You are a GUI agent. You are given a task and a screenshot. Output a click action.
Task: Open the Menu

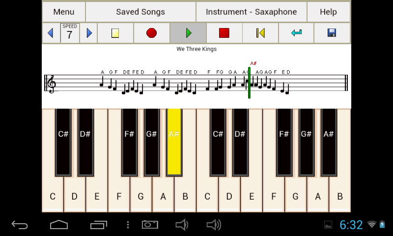coord(64,12)
